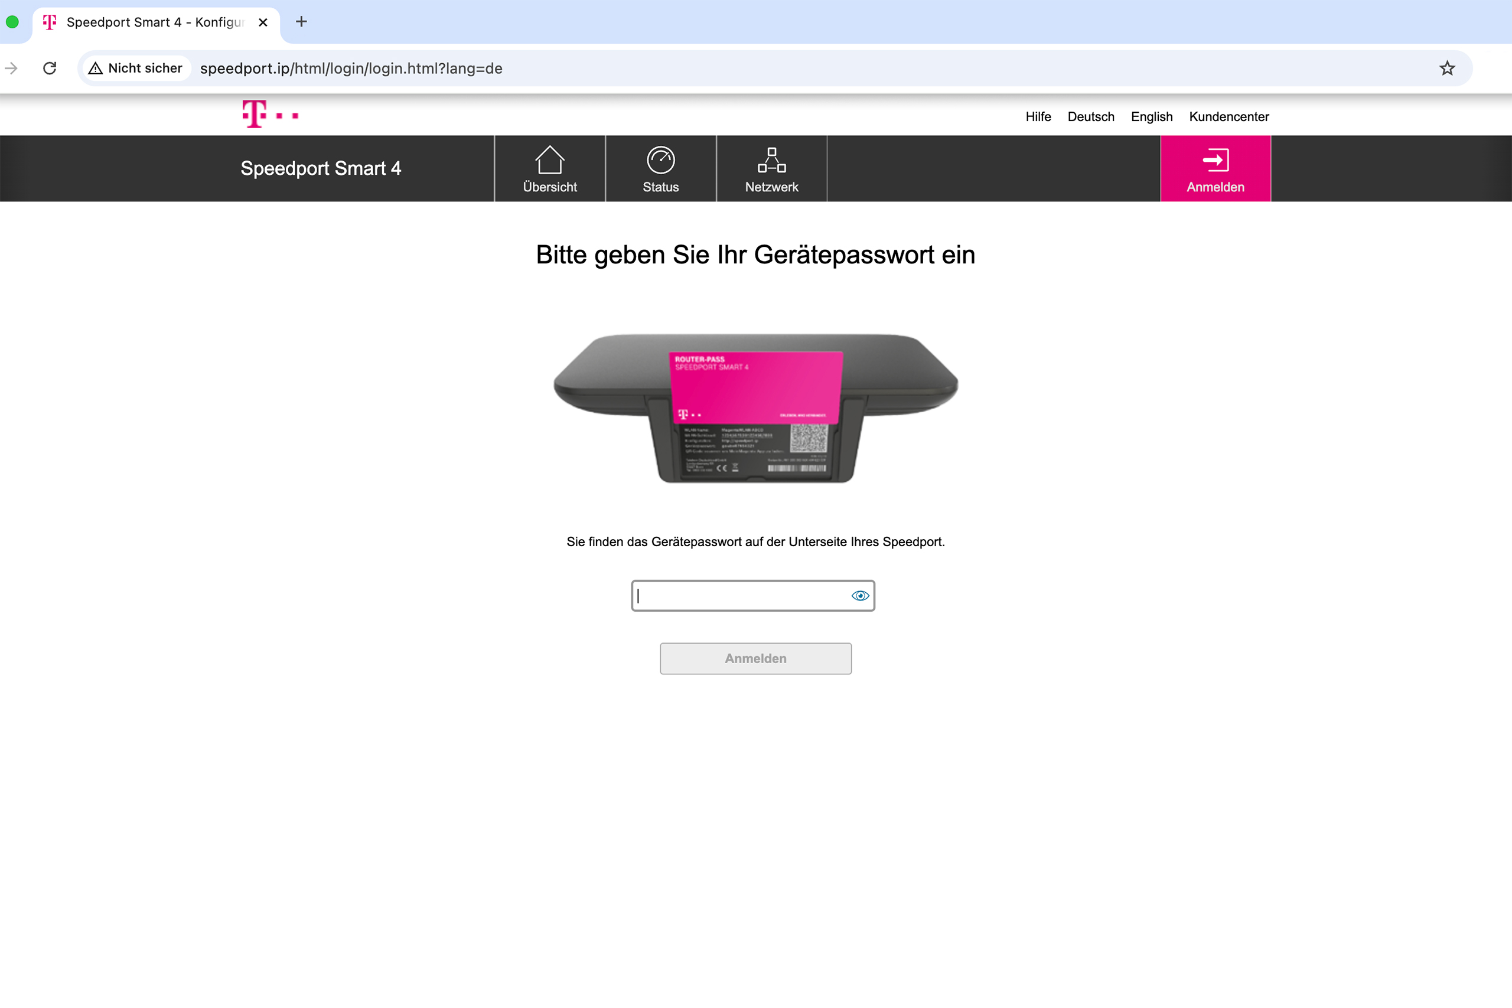Click the forward navigation arrow
The height and width of the screenshot is (1008, 1512).
[12, 68]
